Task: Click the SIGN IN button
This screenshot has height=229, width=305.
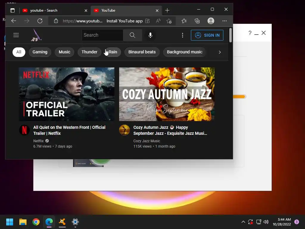Action: 207,35
